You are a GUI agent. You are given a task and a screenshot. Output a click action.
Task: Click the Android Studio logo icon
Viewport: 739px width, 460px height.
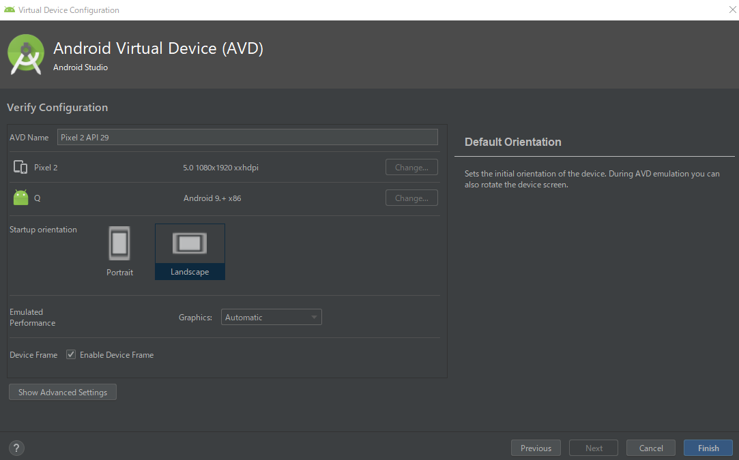click(26, 55)
